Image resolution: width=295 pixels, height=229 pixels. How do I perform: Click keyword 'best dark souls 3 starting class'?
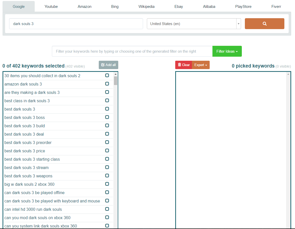click(32, 159)
